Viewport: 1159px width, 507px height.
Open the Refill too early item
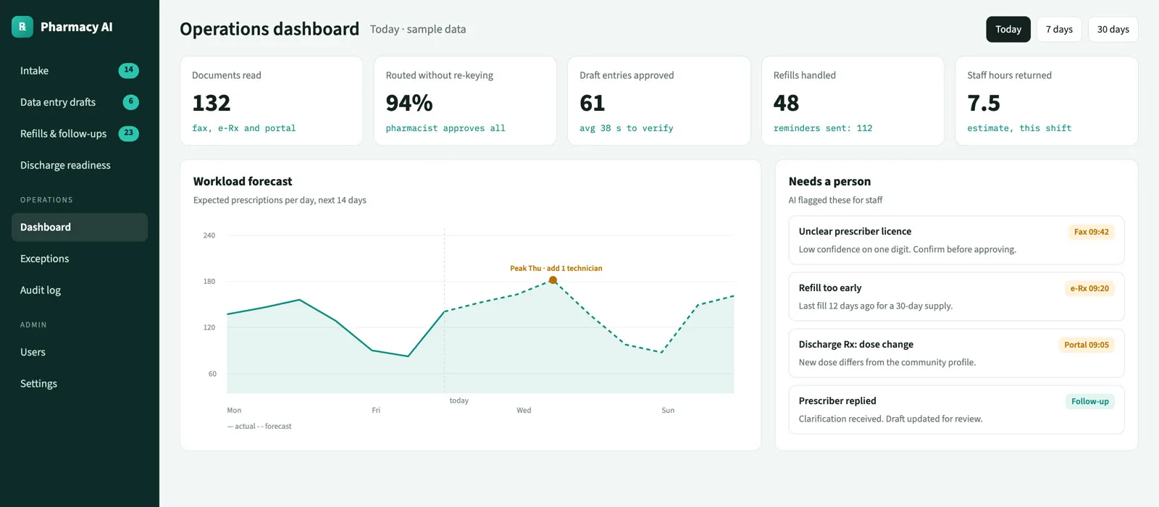point(956,296)
